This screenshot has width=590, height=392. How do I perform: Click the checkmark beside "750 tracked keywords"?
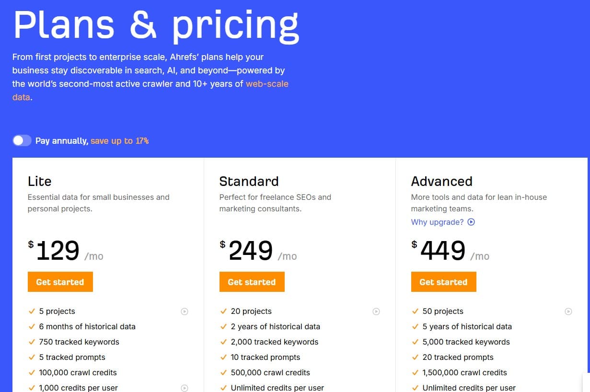coord(32,342)
